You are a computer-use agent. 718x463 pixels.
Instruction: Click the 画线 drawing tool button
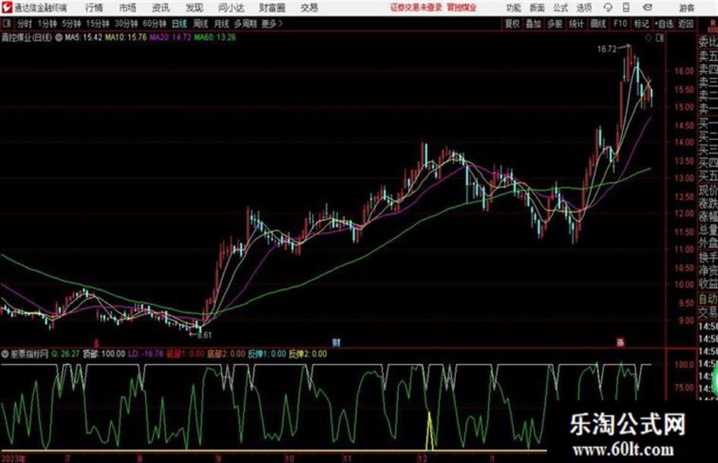[x=598, y=24]
